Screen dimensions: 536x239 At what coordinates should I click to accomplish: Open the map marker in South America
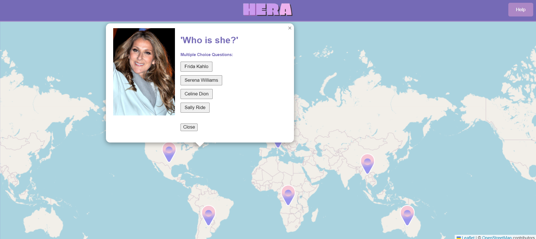(x=208, y=215)
